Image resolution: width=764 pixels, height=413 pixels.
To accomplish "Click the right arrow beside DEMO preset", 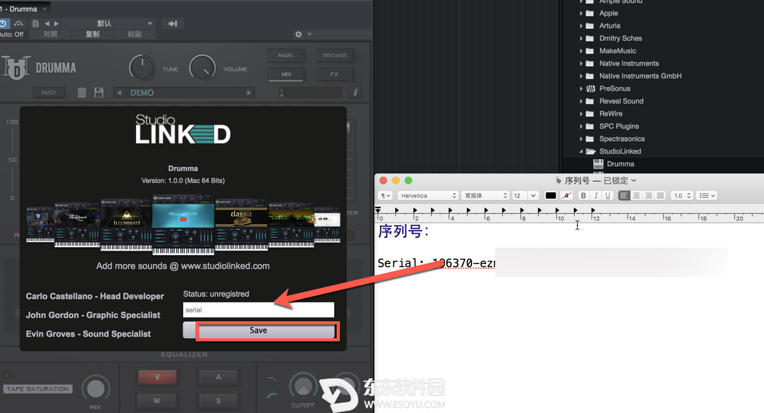I will coord(249,92).
